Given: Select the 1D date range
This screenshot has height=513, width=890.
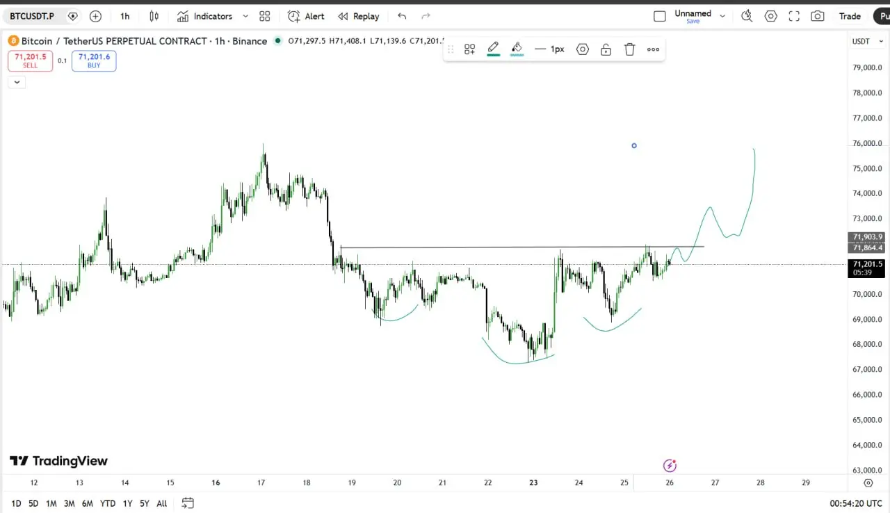Looking at the screenshot, I should coord(16,503).
